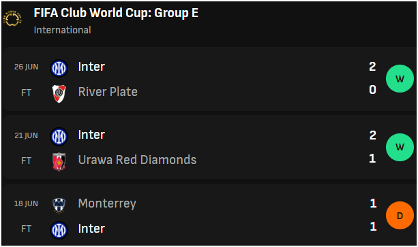Open the 18 JUN match date

tap(26, 203)
